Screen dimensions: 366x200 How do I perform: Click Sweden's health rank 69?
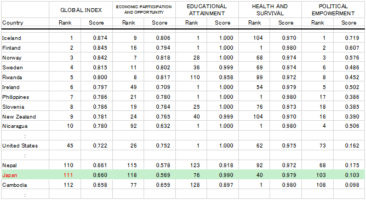pos(259,68)
